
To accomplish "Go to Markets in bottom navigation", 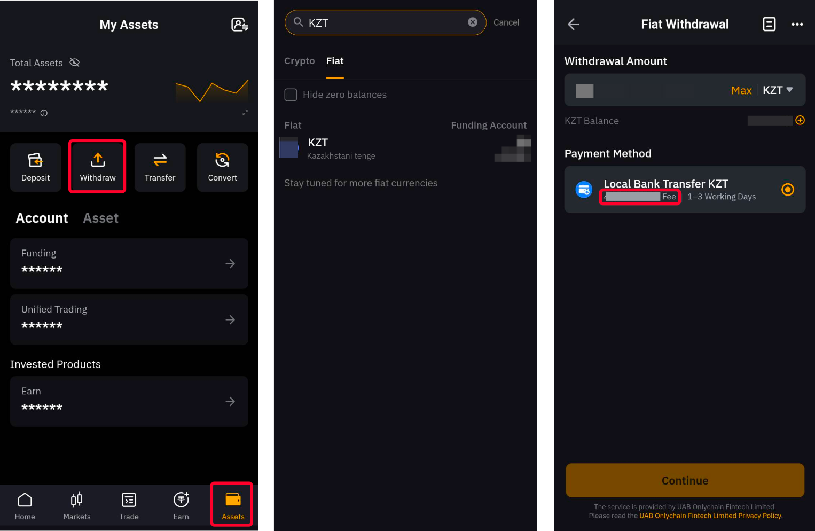I will point(77,505).
